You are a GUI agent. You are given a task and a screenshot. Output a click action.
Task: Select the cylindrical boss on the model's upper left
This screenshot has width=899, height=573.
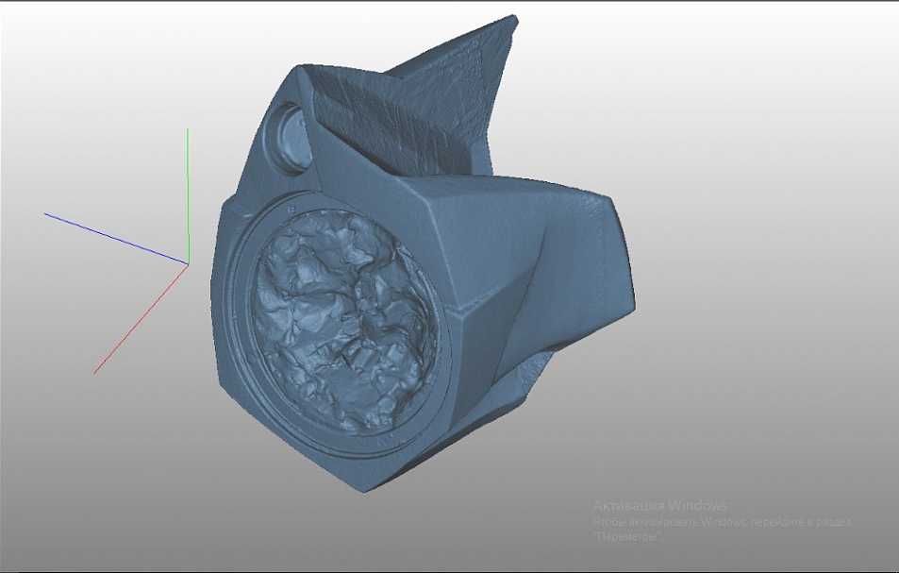[288, 137]
